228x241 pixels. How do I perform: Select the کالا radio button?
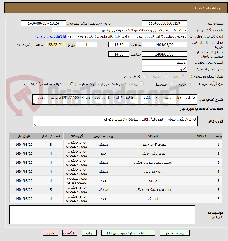click(183, 76)
